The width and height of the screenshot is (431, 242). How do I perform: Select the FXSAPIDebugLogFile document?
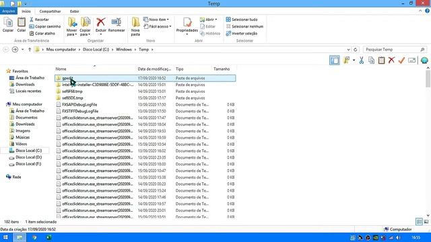point(79,105)
